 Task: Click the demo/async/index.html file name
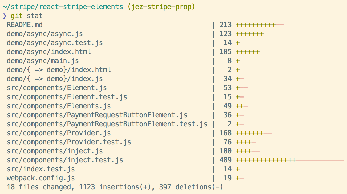(49, 52)
